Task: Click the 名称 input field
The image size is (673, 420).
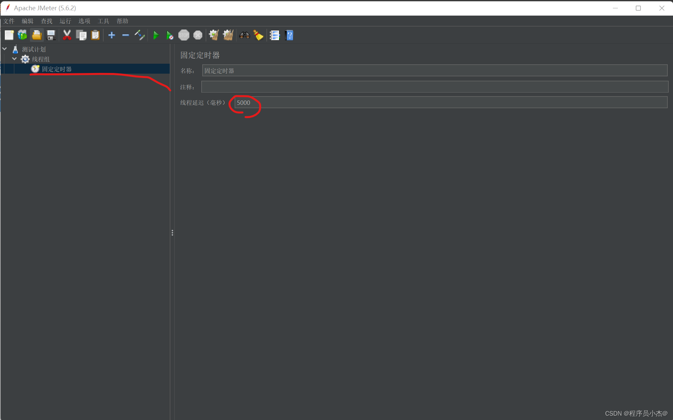Action: (434, 71)
